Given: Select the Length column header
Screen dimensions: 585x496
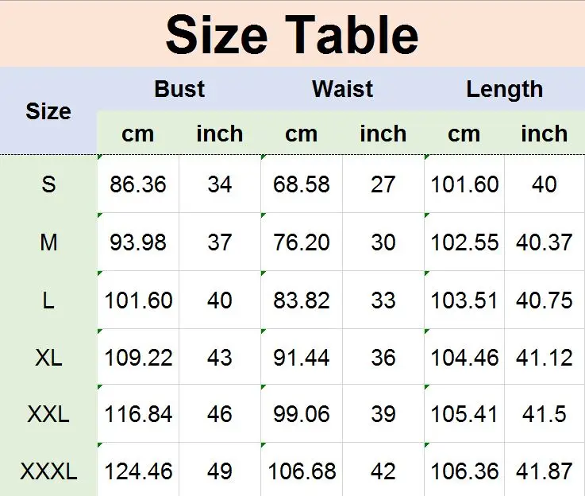Looking at the screenshot, I should (504, 90).
